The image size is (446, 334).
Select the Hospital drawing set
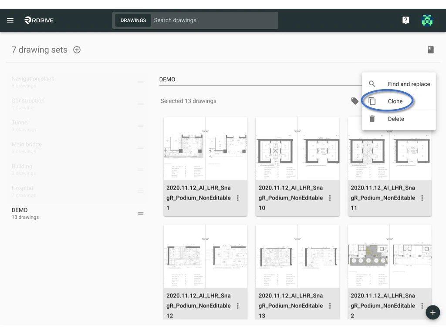pyautogui.click(x=77, y=191)
